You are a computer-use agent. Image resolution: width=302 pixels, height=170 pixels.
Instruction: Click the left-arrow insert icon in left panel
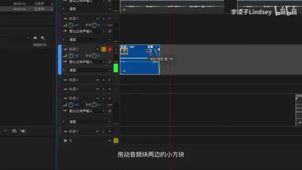(35, 38)
